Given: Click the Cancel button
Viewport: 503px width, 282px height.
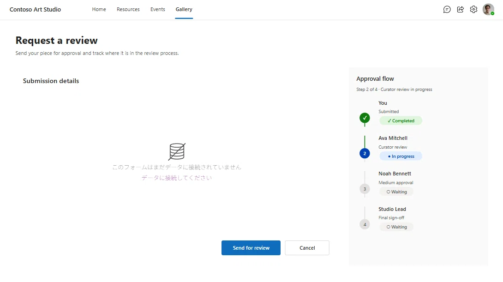Looking at the screenshot, I should (x=307, y=248).
